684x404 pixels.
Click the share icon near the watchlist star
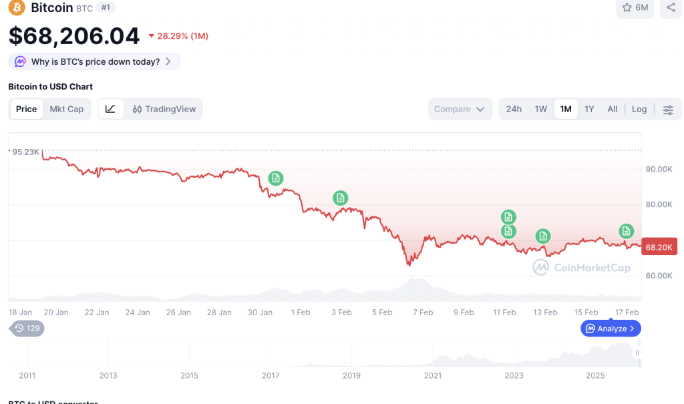pyautogui.click(x=671, y=8)
